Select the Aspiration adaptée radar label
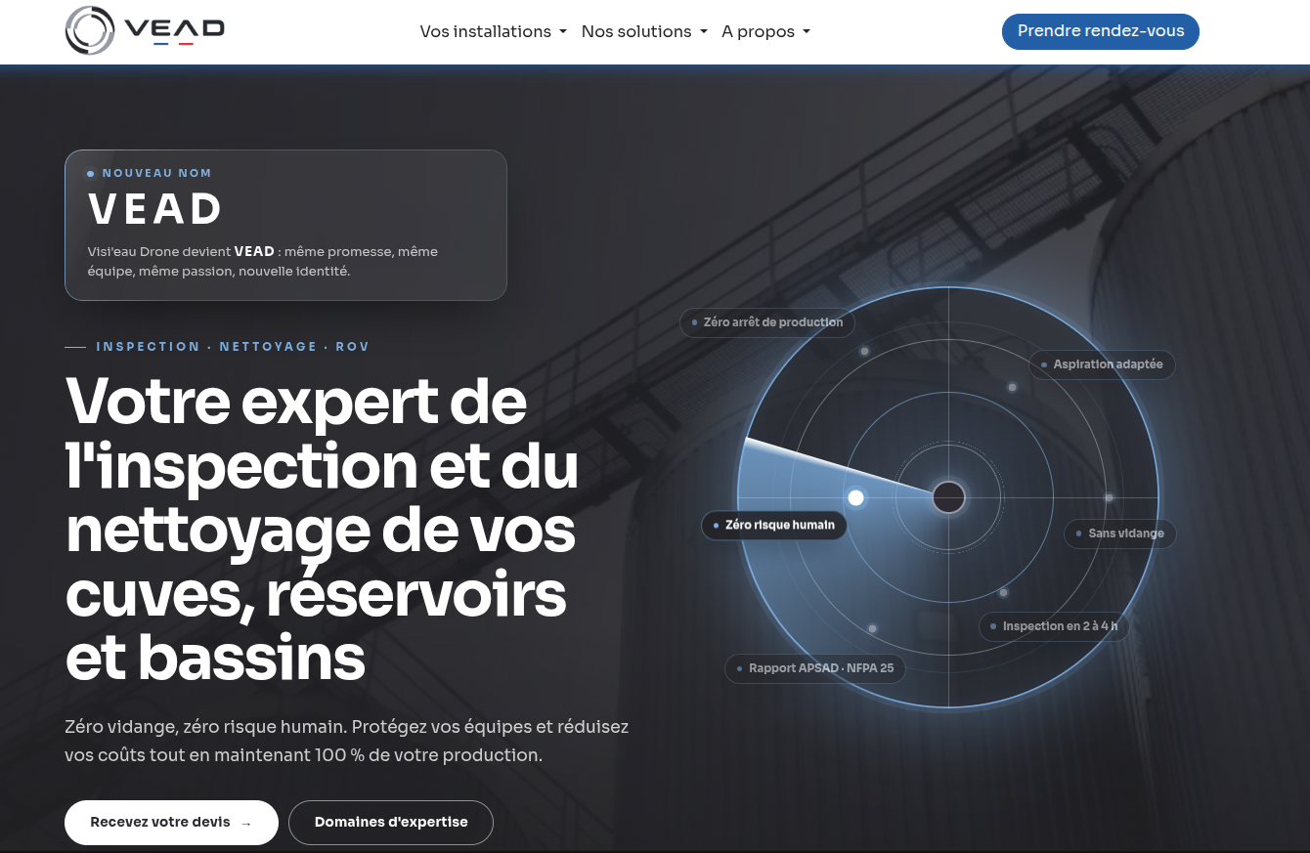 coord(1102,364)
